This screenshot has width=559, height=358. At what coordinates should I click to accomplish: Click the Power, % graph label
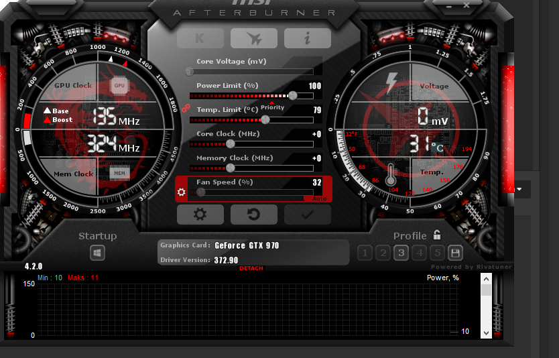[x=443, y=278]
